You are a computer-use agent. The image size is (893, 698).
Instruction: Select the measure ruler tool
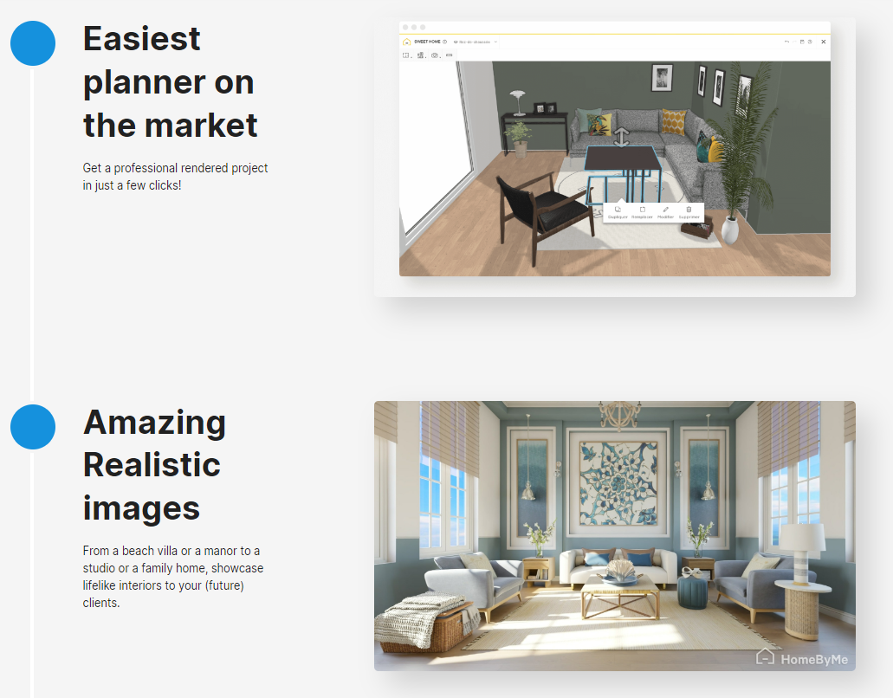click(449, 55)
